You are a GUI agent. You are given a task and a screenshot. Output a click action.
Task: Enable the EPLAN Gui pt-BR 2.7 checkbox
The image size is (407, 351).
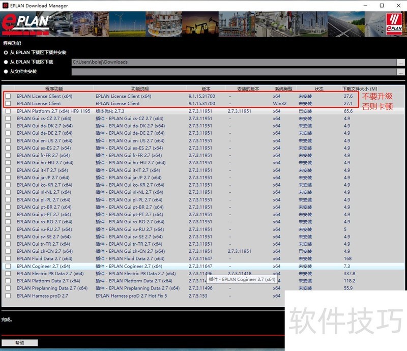pyautogui.click(x=8, y=207)
